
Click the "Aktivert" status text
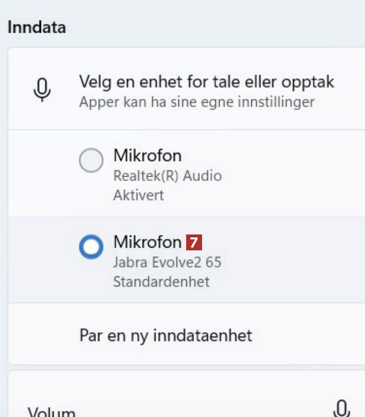138,195
